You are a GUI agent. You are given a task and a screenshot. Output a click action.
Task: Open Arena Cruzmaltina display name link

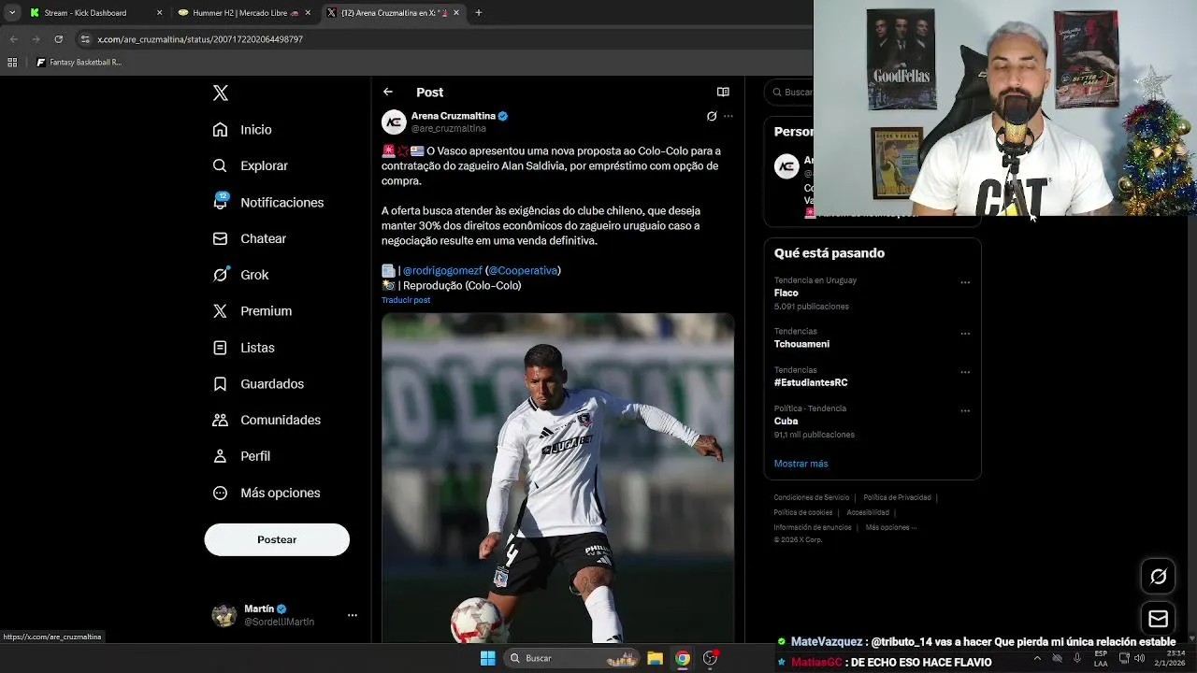(x=454, y=116)
